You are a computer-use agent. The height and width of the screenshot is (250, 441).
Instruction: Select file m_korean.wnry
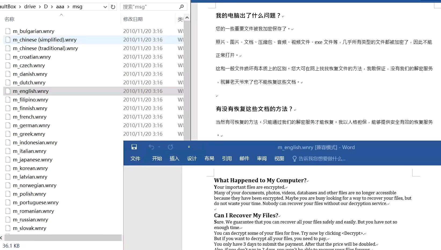tap(30, 168)
